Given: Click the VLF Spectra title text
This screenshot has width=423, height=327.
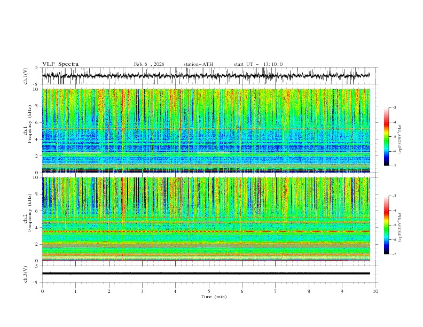Looking at the screenshot, I should coord(60,64).
